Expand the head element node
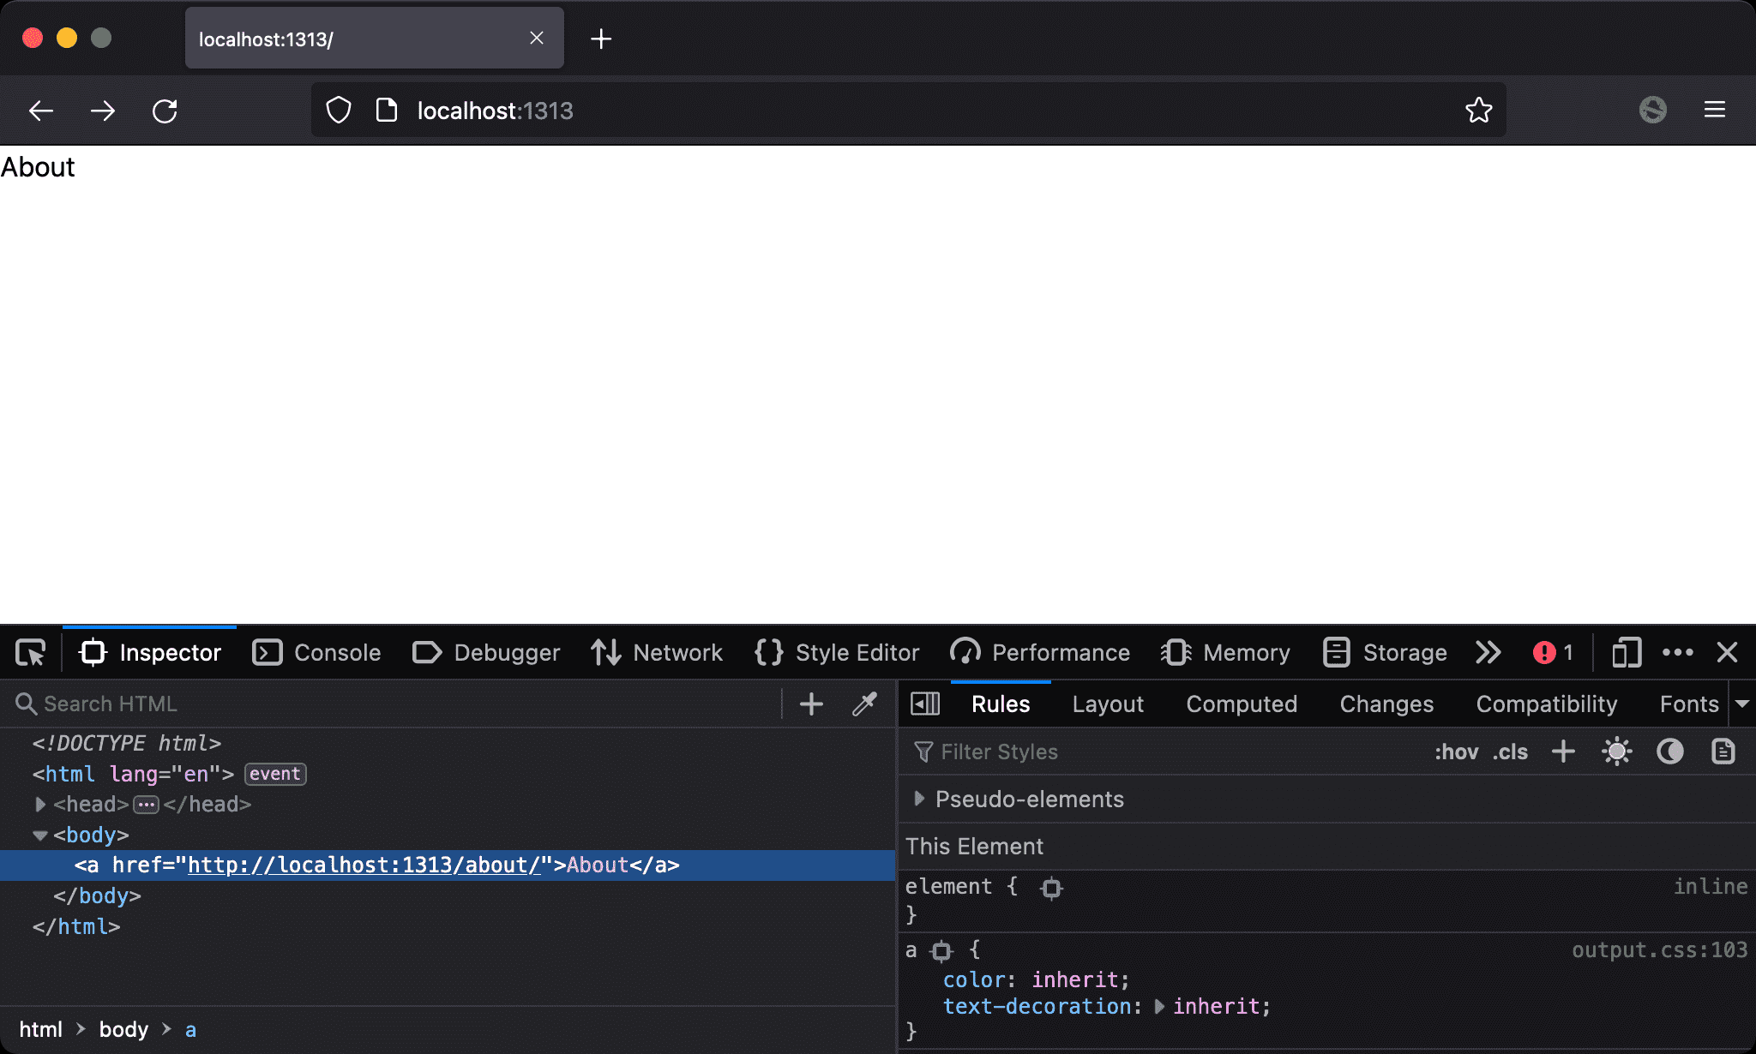The image size is (1756, 1054). 39,805
